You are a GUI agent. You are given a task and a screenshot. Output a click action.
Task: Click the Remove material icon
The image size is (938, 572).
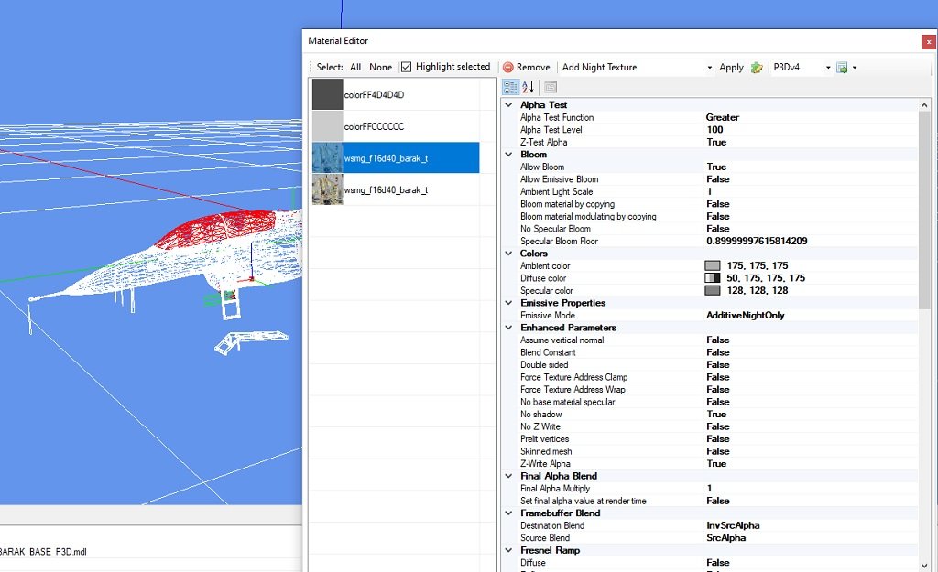pos(508,67)
